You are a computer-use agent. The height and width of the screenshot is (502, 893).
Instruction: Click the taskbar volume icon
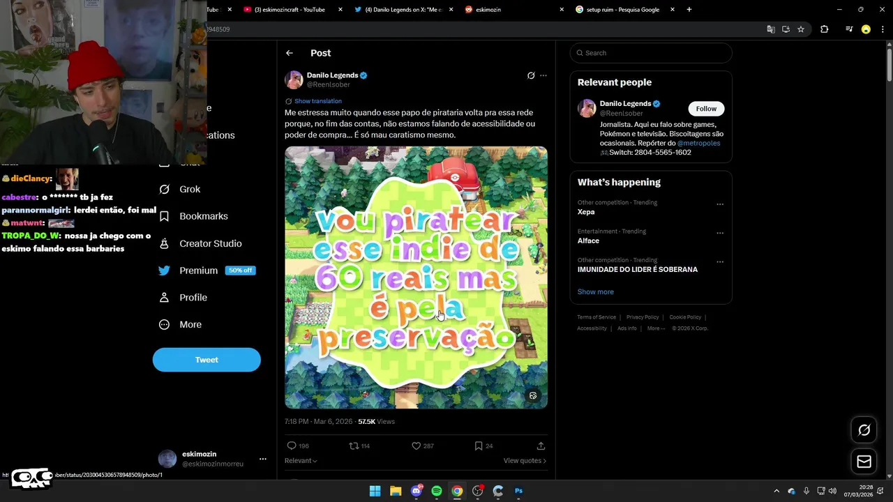point(832,491)
